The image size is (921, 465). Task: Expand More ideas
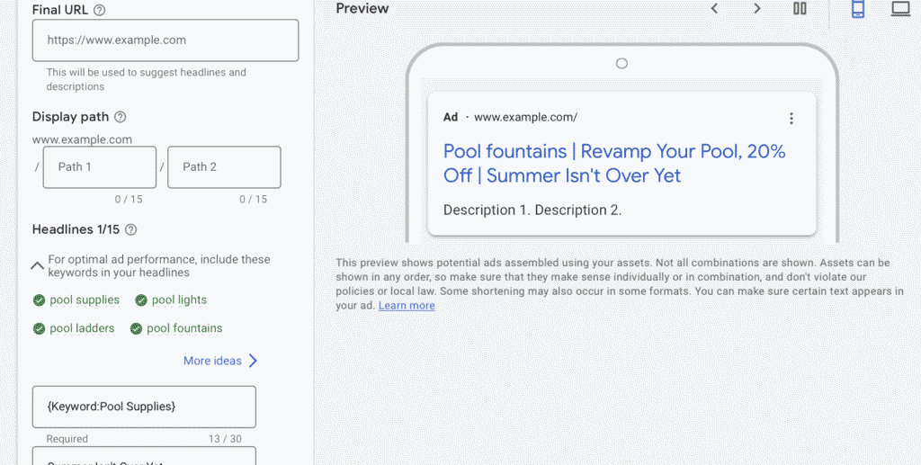pyautogui.click(x=220, y=361)
